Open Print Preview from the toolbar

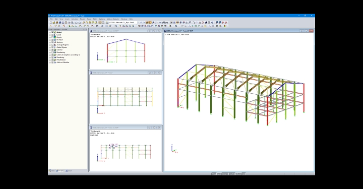[72, 23]
